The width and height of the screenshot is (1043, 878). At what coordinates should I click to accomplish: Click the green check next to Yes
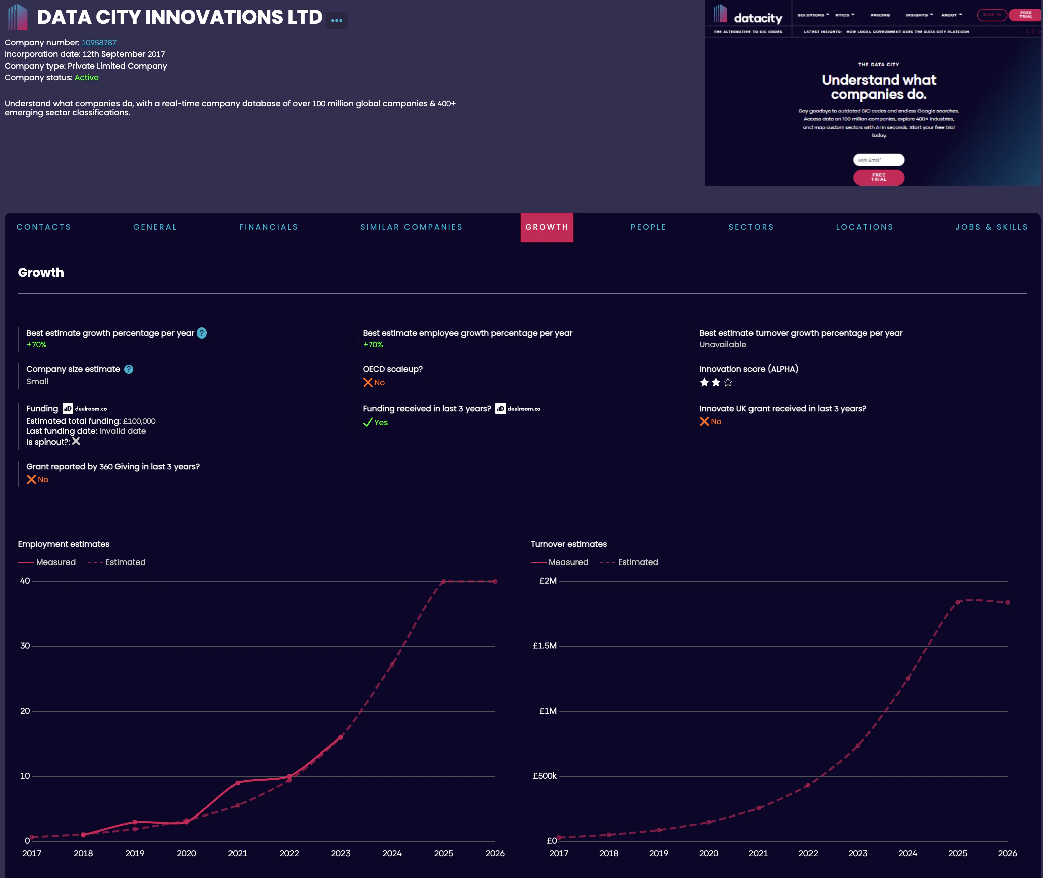click(x=368, y=423)
